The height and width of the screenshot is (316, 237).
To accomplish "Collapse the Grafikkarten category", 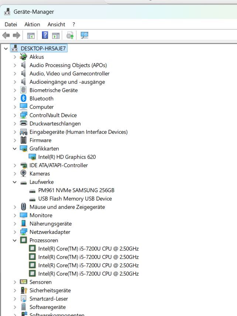I will (15, 149).
